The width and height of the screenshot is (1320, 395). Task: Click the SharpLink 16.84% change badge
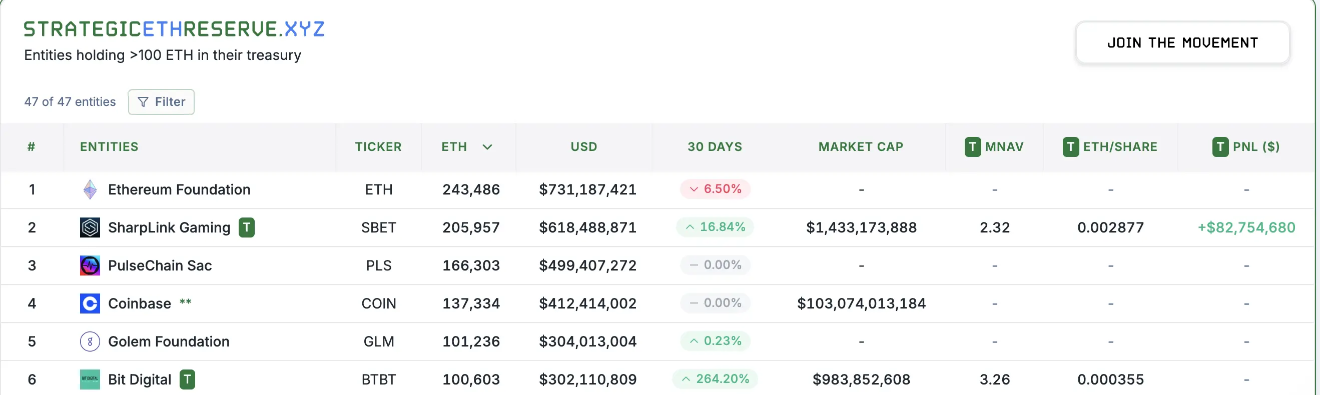tap(715, 227)
